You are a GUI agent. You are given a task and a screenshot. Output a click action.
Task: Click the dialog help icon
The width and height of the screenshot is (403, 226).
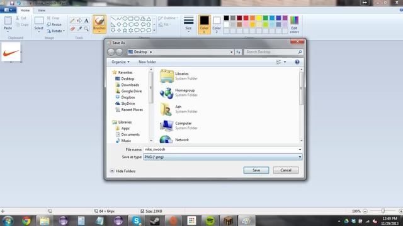click(297, 62)
